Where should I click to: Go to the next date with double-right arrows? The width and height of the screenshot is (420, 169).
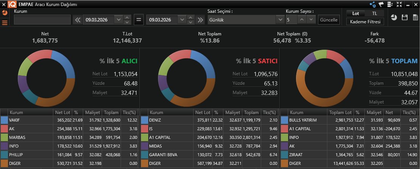click(x=200, y=20)
